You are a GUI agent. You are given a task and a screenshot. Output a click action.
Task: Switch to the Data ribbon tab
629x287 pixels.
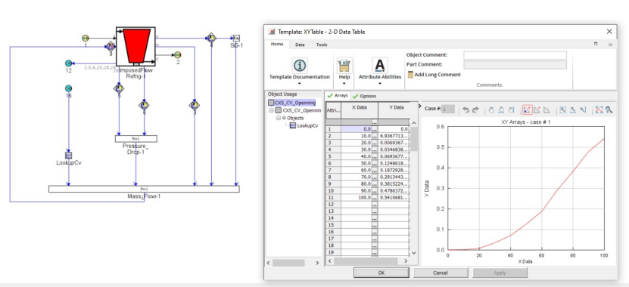coord(300,45)
